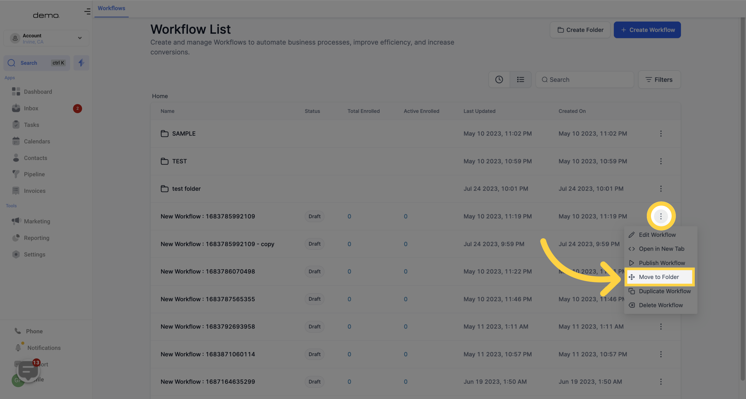Open the three-dot menu for test folder

(x=661, y=189)
